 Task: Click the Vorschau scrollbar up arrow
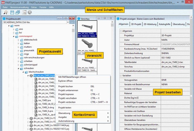[112, 22]
